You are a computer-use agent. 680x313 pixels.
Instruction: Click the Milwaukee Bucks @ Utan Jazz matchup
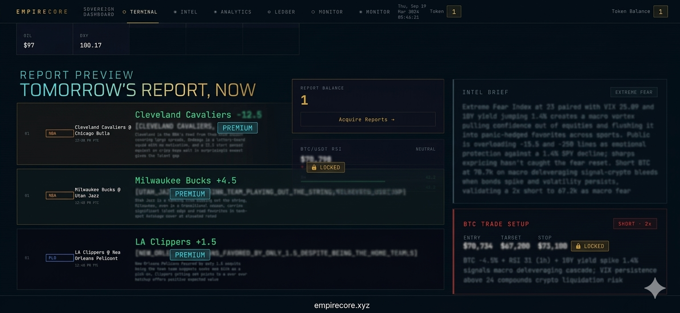[98, 193]
